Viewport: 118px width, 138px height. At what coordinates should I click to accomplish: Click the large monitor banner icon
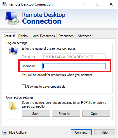(x=12, y=18)
